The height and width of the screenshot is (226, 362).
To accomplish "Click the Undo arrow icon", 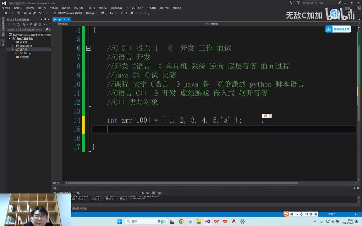I will (x=40, y=13).
